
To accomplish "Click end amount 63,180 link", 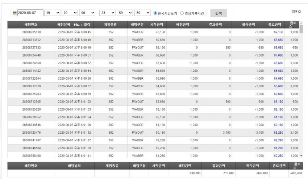I will (x=278, y=101).
